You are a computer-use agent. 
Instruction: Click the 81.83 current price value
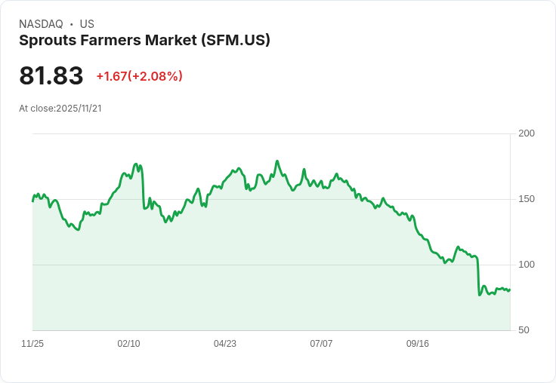(51, 76)
